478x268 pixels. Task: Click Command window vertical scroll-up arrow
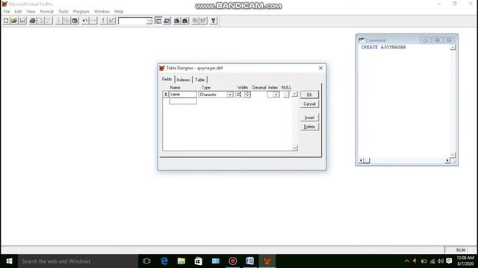pos(453,47)
